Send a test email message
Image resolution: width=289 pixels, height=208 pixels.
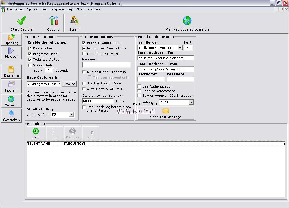click(166, 113)
